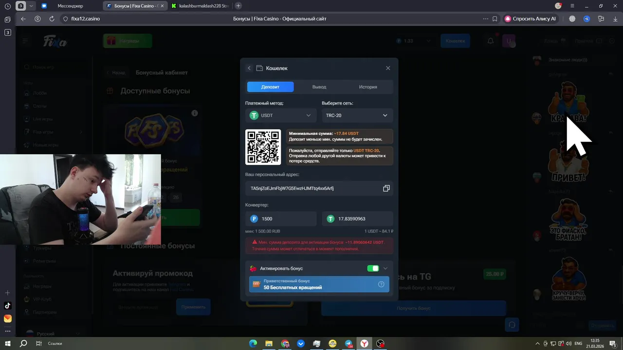The width and height of the screenshot is (623, 350).
Task: Open Chrome from taskbar
Action: [285, 344]
